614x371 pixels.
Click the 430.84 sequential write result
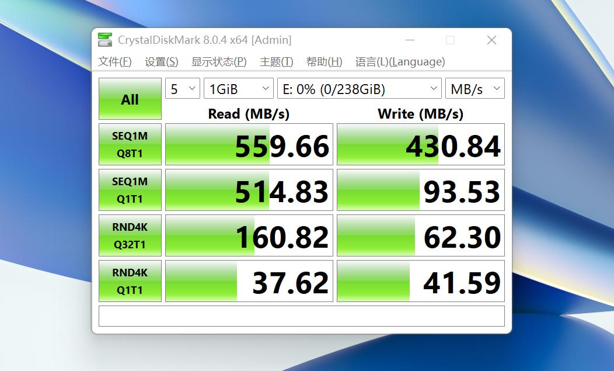click(x=421, y=144)
